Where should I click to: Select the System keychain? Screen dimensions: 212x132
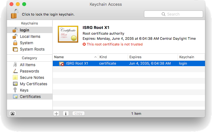pyautogui.click(x=30, y=43)
